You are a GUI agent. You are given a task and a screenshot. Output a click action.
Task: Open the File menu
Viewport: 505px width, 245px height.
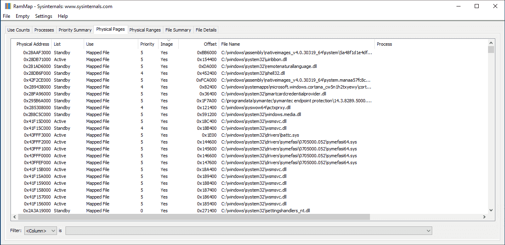[6, 16]
